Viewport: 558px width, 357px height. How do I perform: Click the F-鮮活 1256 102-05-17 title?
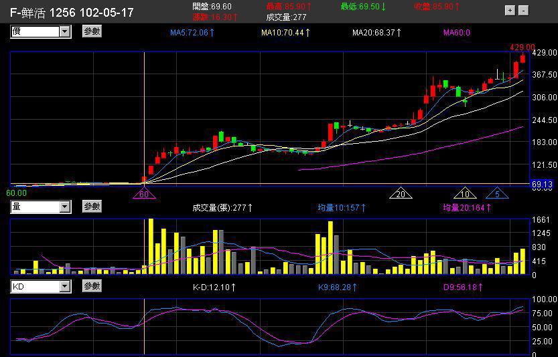(x=72, y=13)
